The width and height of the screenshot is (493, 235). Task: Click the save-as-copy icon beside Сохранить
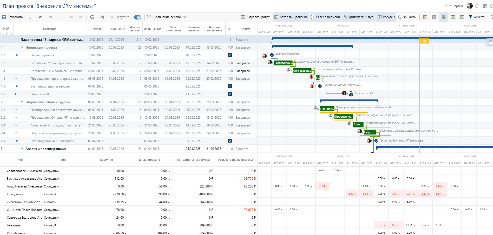pyautogui.click(x=29, y=17)
